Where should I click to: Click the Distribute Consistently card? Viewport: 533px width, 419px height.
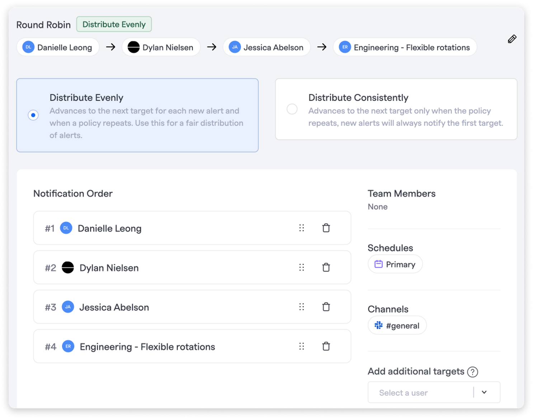396,109
